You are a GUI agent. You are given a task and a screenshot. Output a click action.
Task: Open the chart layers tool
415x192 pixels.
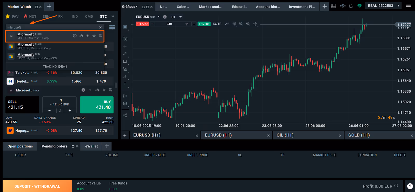pos(125,104)
